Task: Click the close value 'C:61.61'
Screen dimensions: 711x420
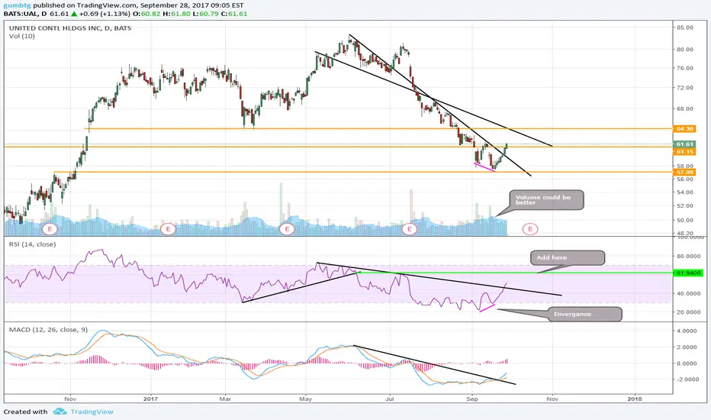Action: [234, 14]
